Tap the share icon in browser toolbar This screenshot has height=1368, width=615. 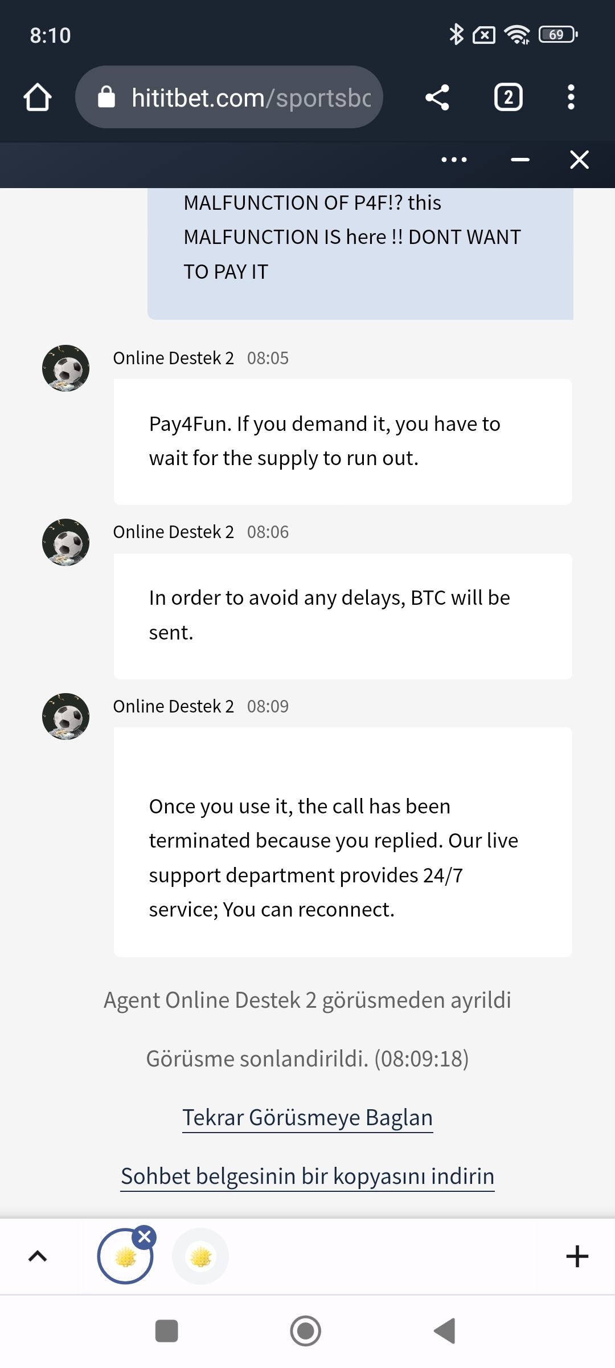437,97
